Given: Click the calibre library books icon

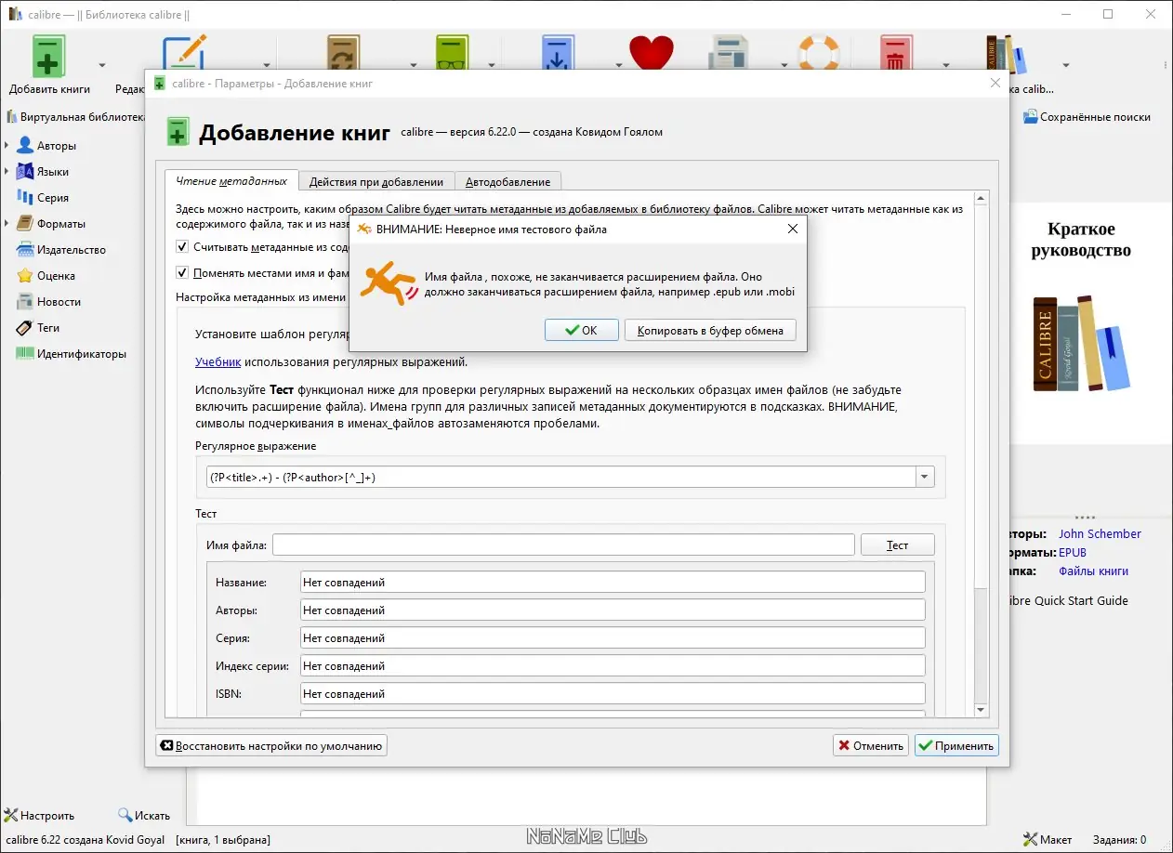Looking at the screenshot, I should tap(1007, 53).
